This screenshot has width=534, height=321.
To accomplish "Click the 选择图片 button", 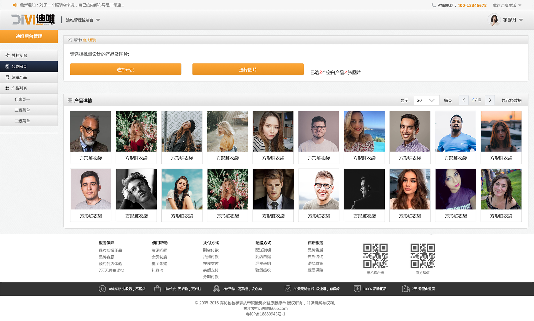I will (248, 70).
